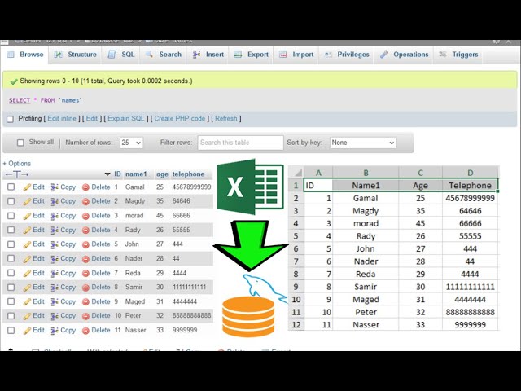Viewport: 521px width, 391px height.
Task: Click the Filter rows search field
Action: pyautogui.click(x=241, y=143)
